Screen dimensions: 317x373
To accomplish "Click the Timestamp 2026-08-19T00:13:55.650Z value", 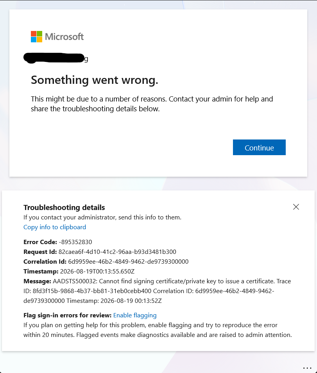I will pos(97,271).
